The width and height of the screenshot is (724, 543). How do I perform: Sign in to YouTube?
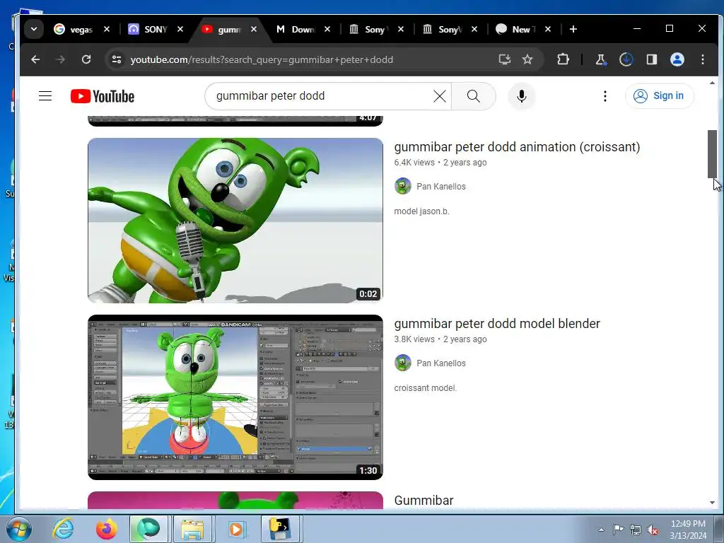[660, 96]
